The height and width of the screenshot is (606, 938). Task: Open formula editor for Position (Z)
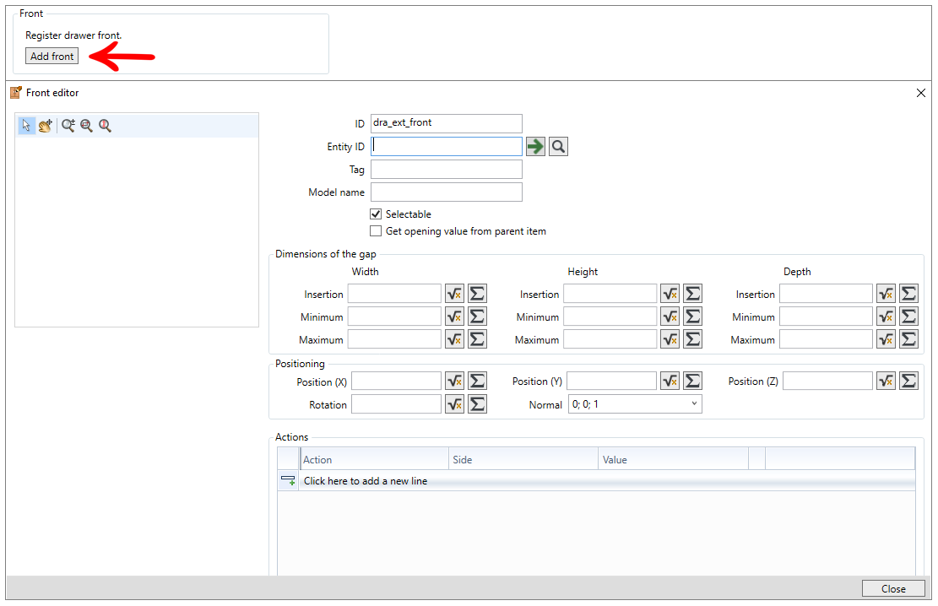click(886, 381)
